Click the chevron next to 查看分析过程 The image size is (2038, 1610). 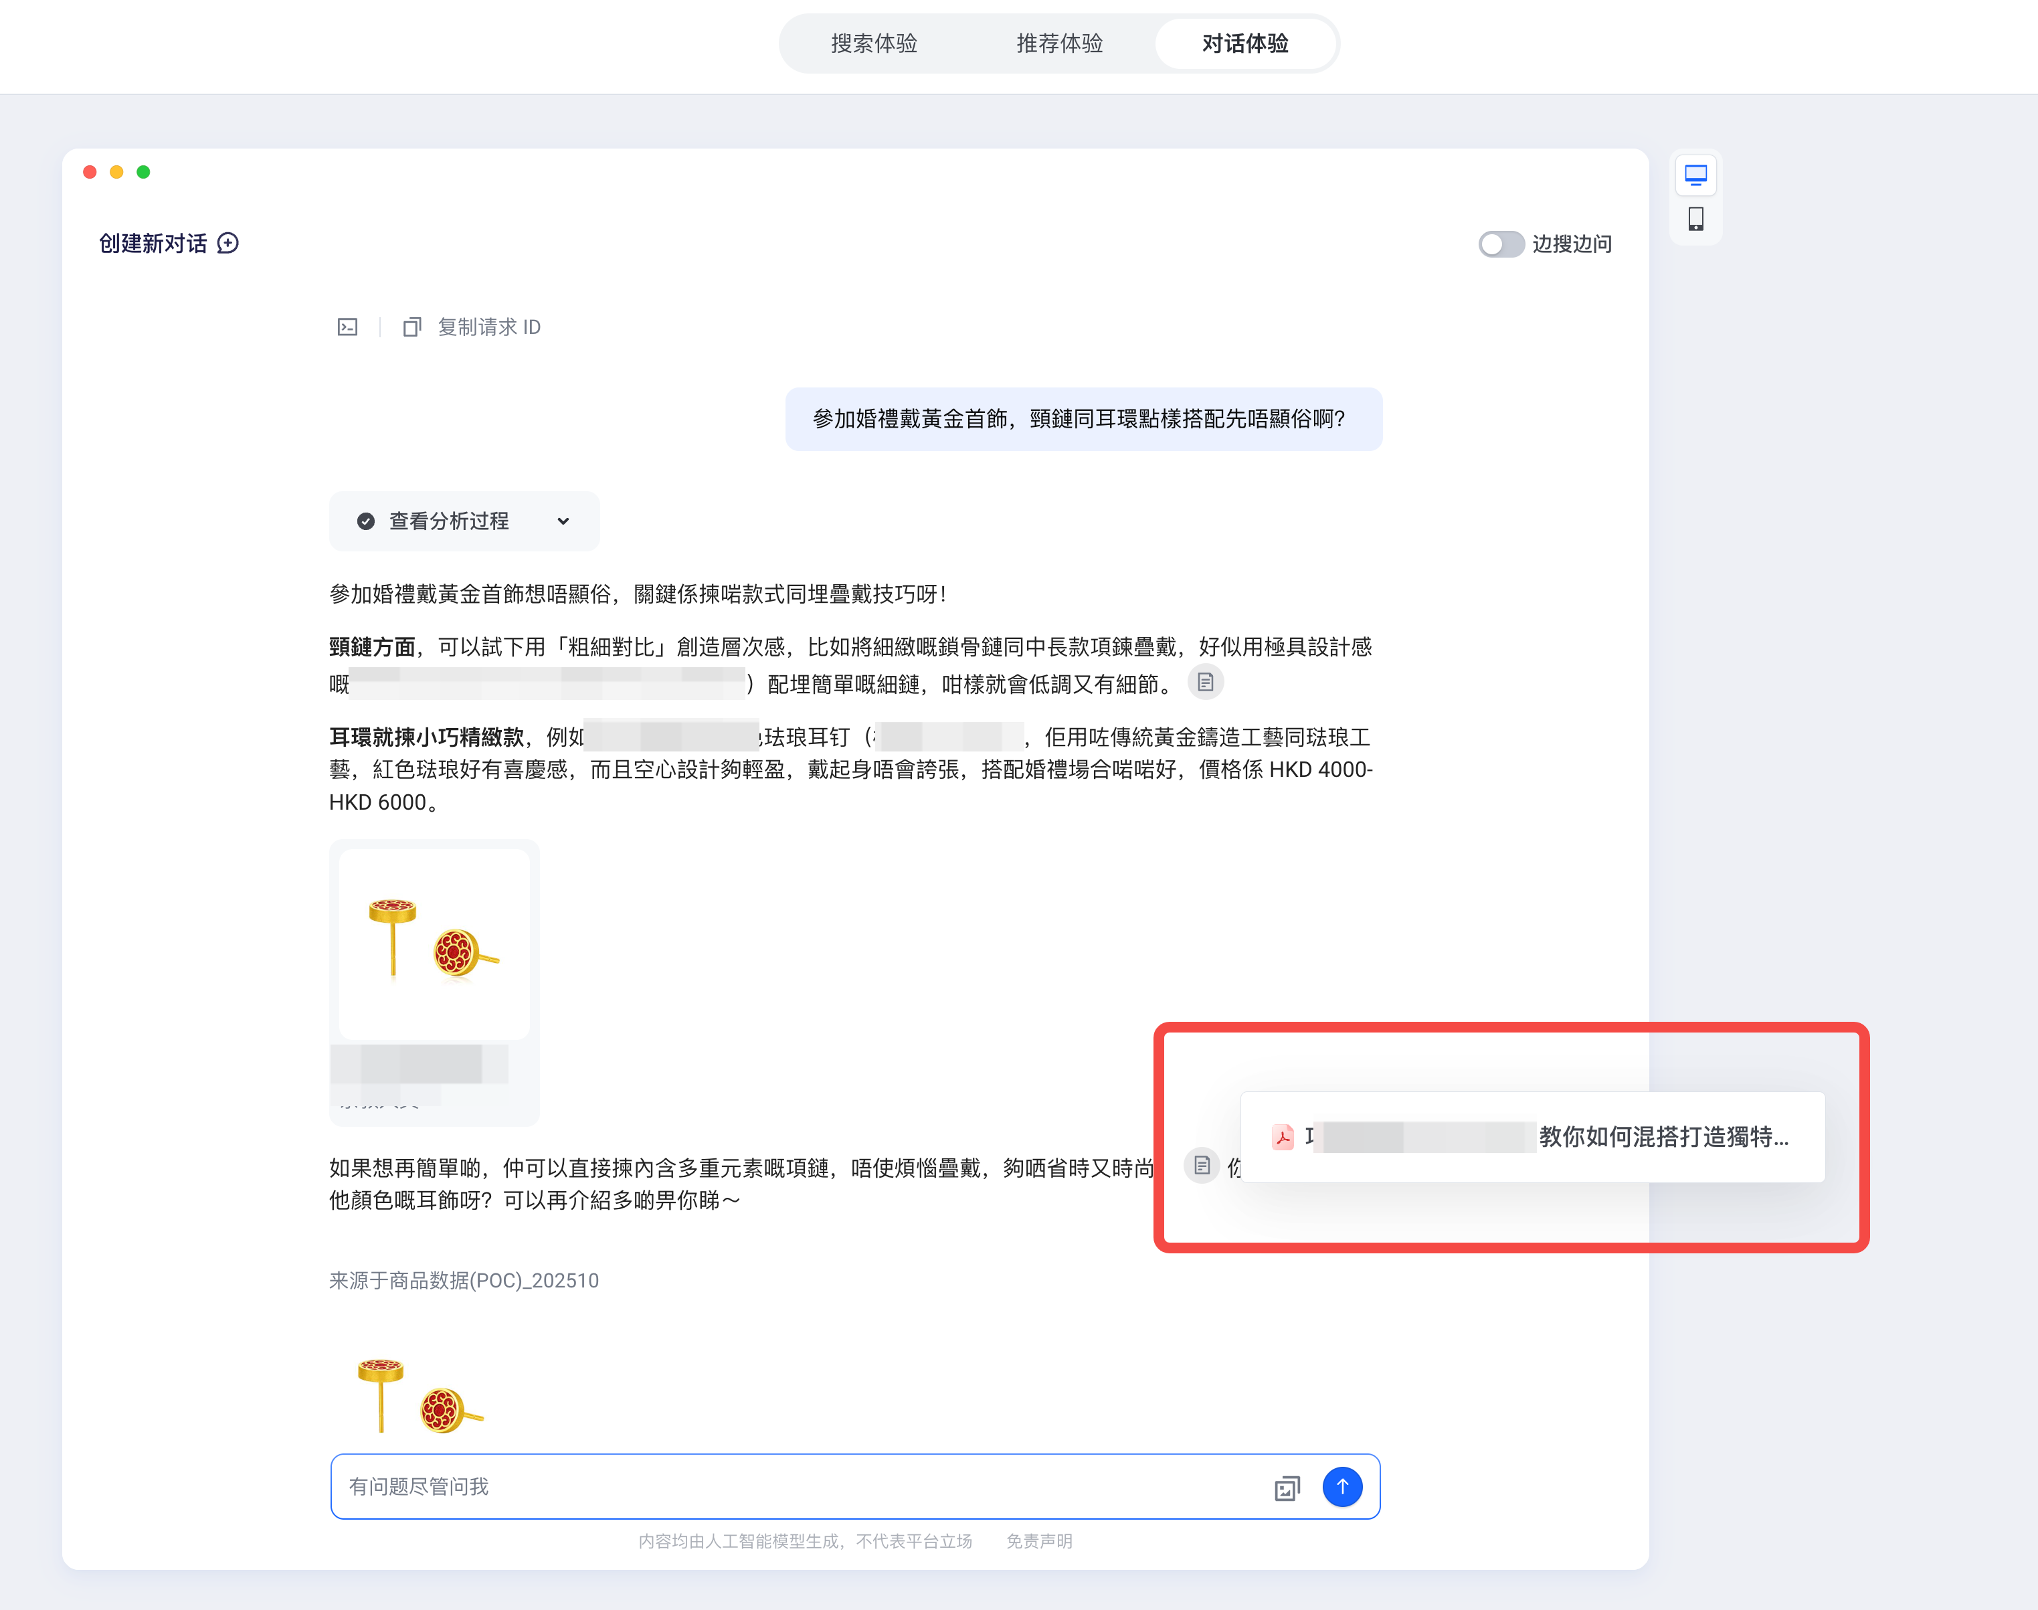(x=563, y=521)
